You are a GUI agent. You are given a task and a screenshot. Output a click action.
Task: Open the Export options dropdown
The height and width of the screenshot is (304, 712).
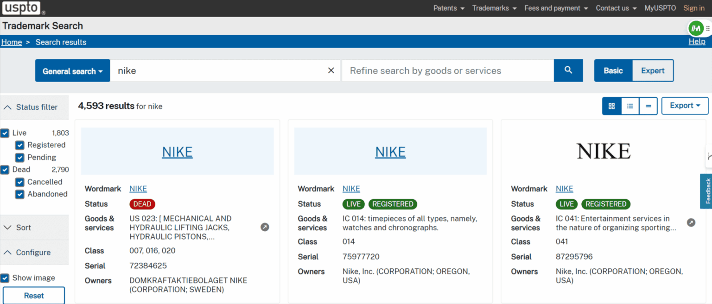(x=685, y=106)
